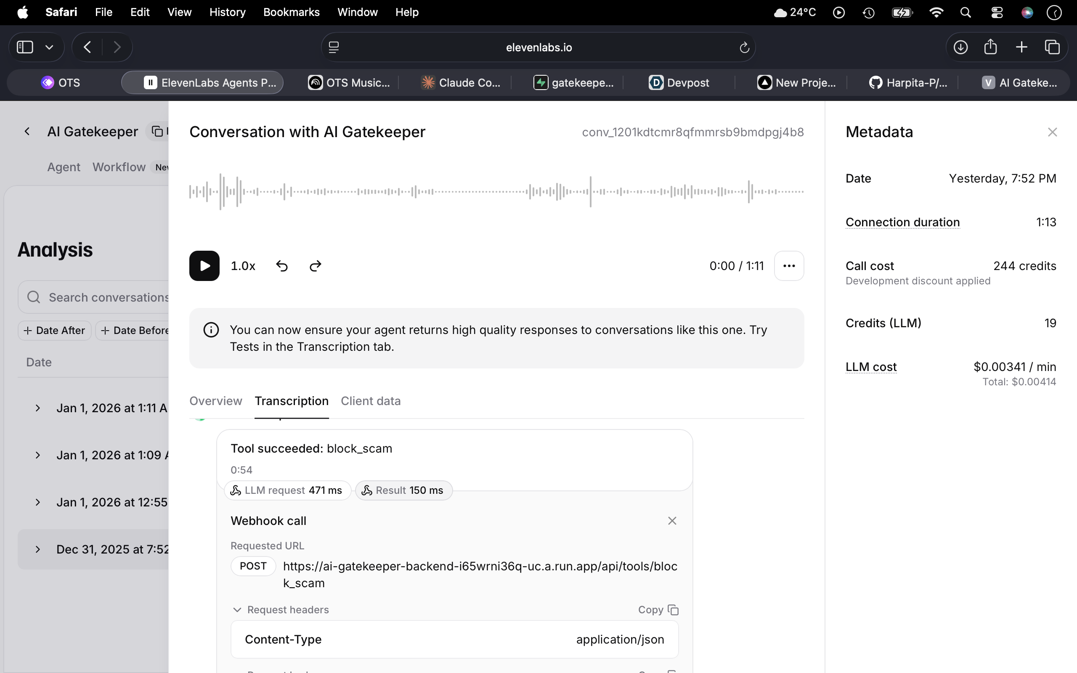
Task: Click the POST method badge
Action: pyautogui.click(x=253, y=566)
